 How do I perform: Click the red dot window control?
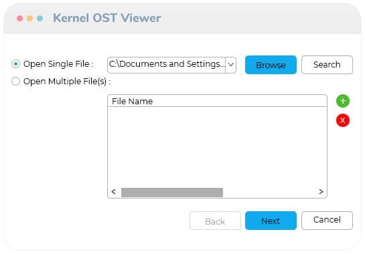(x=20, y=18)
